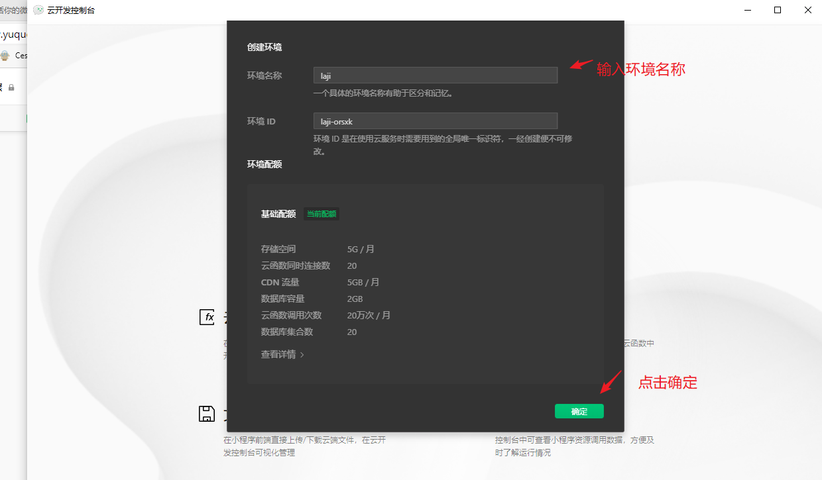Click the 环境 ID input field laji-orsxk
This screenshot has height=480, width=822.
point(435,120)
